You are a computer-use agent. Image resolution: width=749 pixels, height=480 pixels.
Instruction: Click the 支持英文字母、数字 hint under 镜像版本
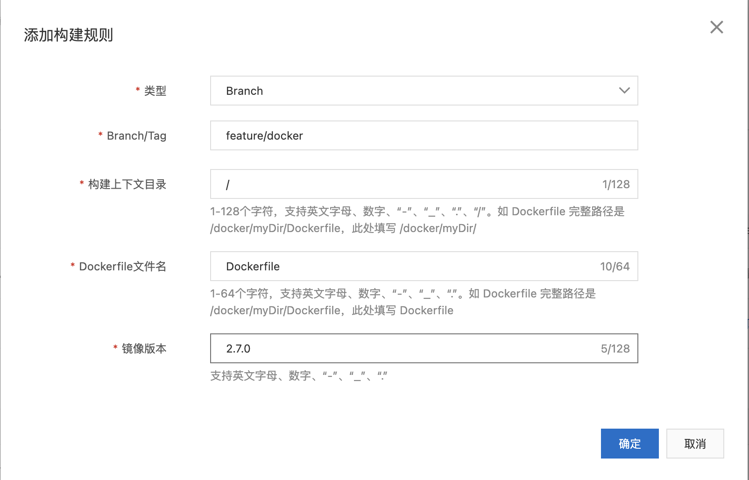tap(299, 375)
